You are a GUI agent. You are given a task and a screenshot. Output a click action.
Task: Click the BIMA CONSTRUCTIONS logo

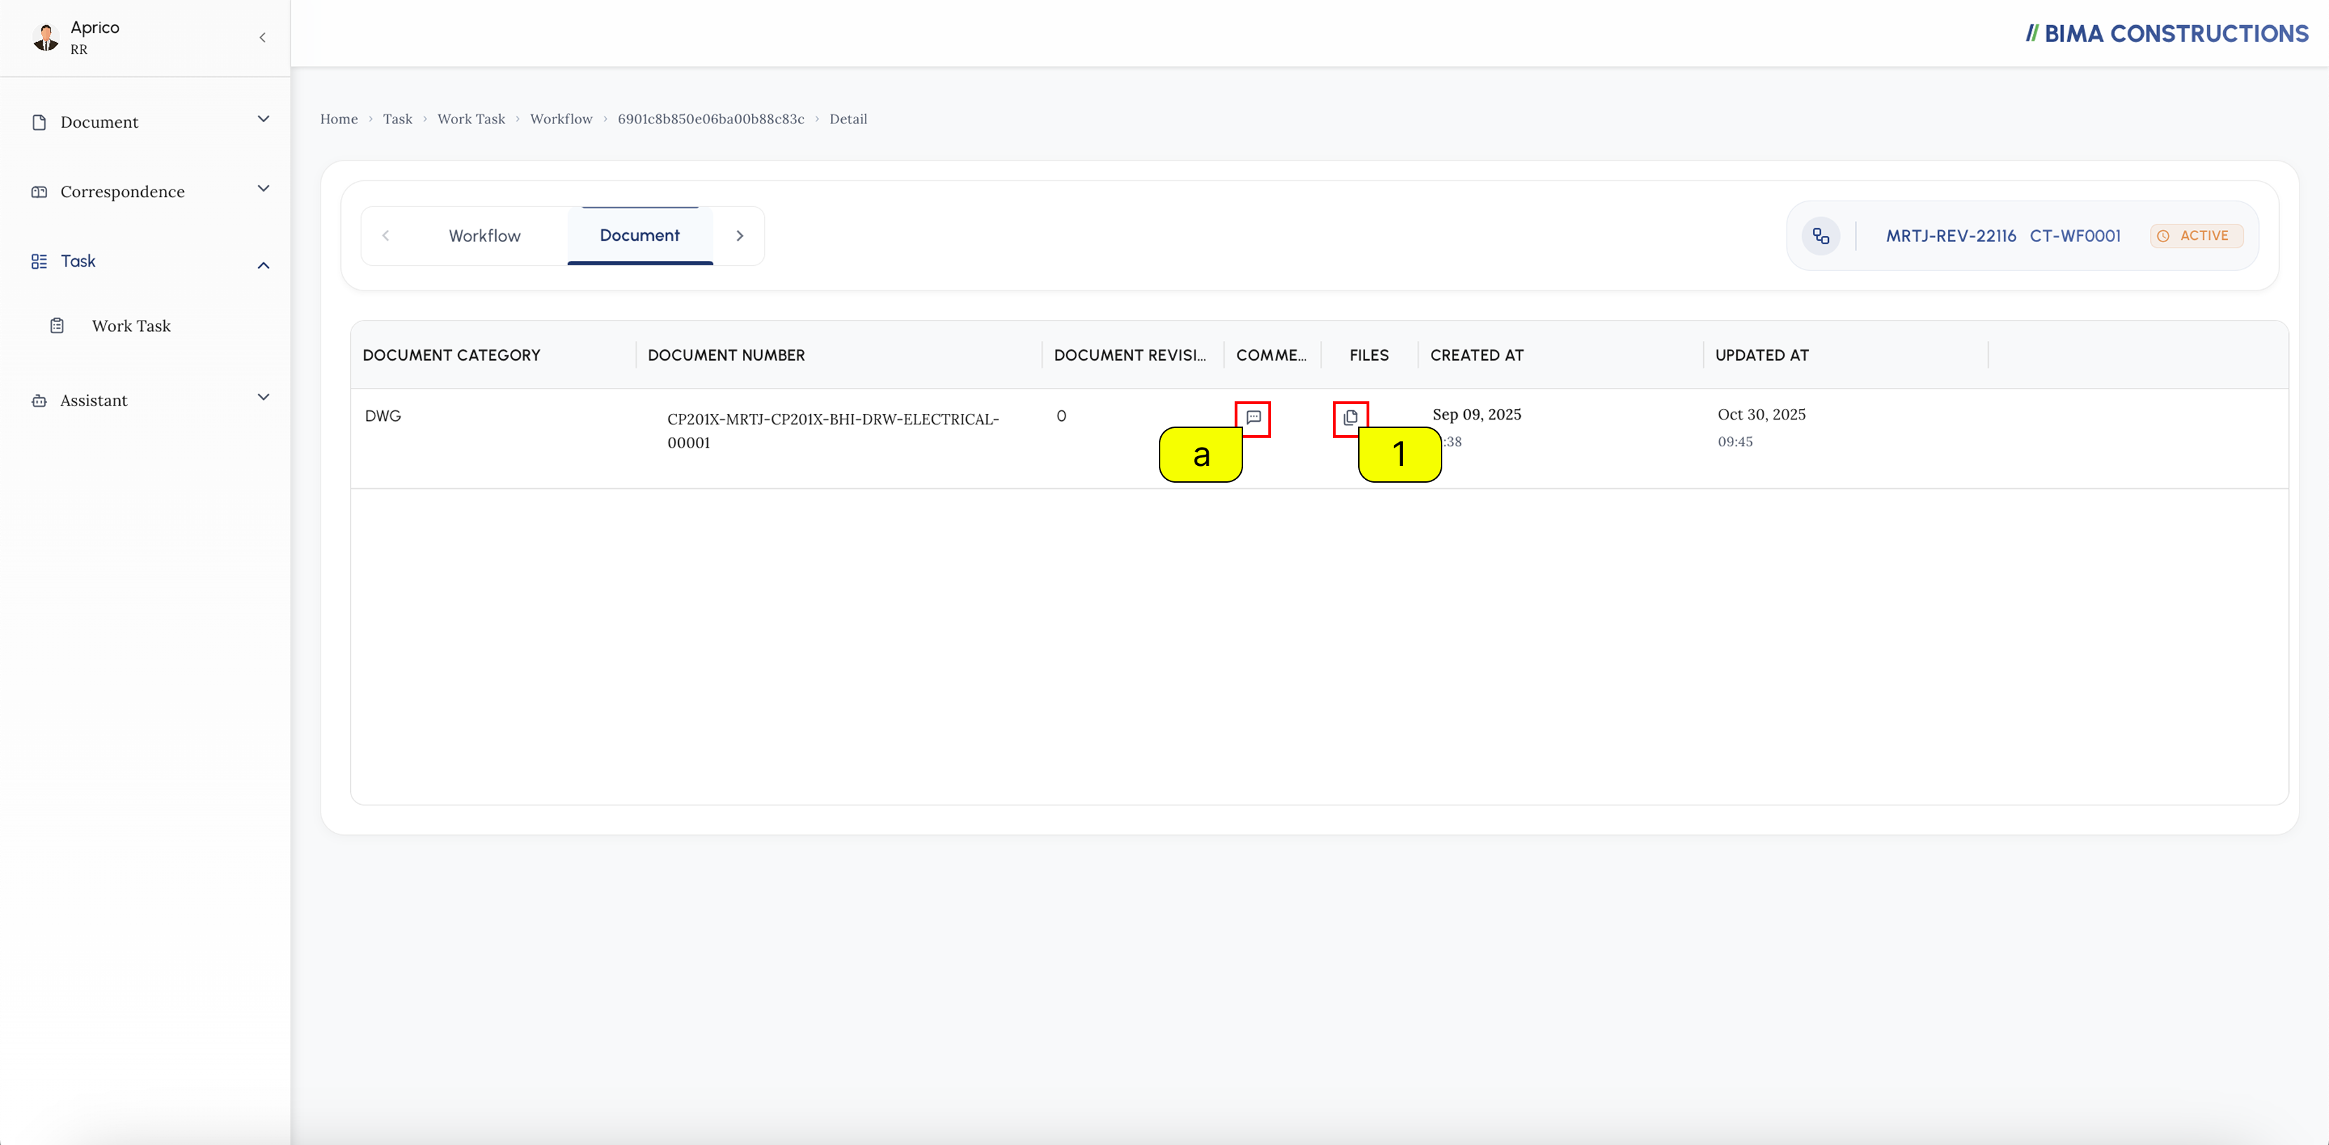tap(2166, 34)
